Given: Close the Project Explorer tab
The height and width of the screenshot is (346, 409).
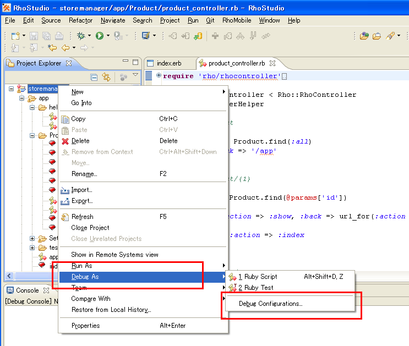Looking at the screenshot, I should 69,63.
